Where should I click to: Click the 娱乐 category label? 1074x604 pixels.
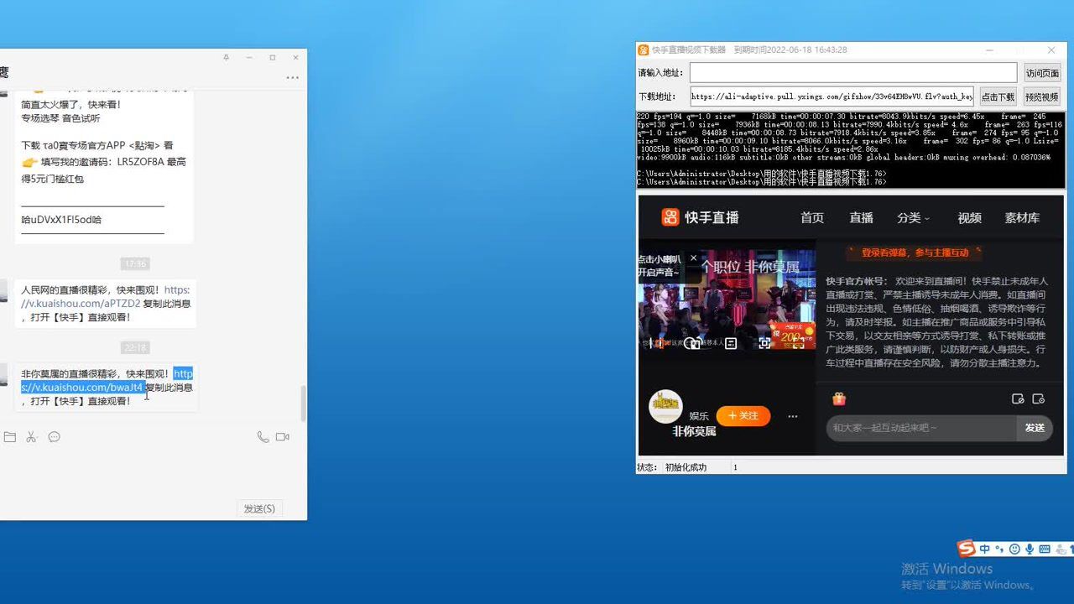coord(699,416)
